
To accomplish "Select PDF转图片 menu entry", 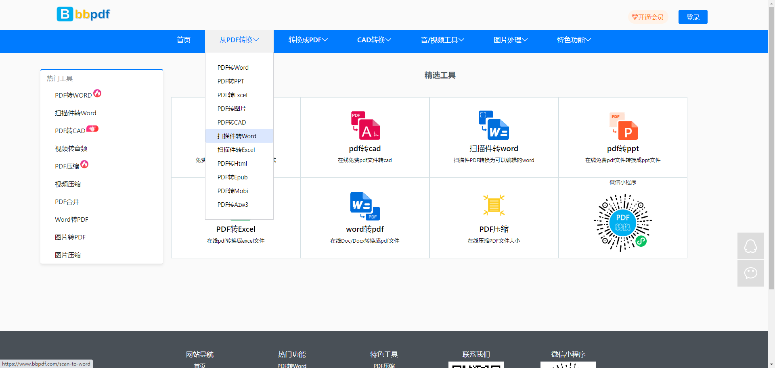I will pyautogui.click(x=239, y=108).
